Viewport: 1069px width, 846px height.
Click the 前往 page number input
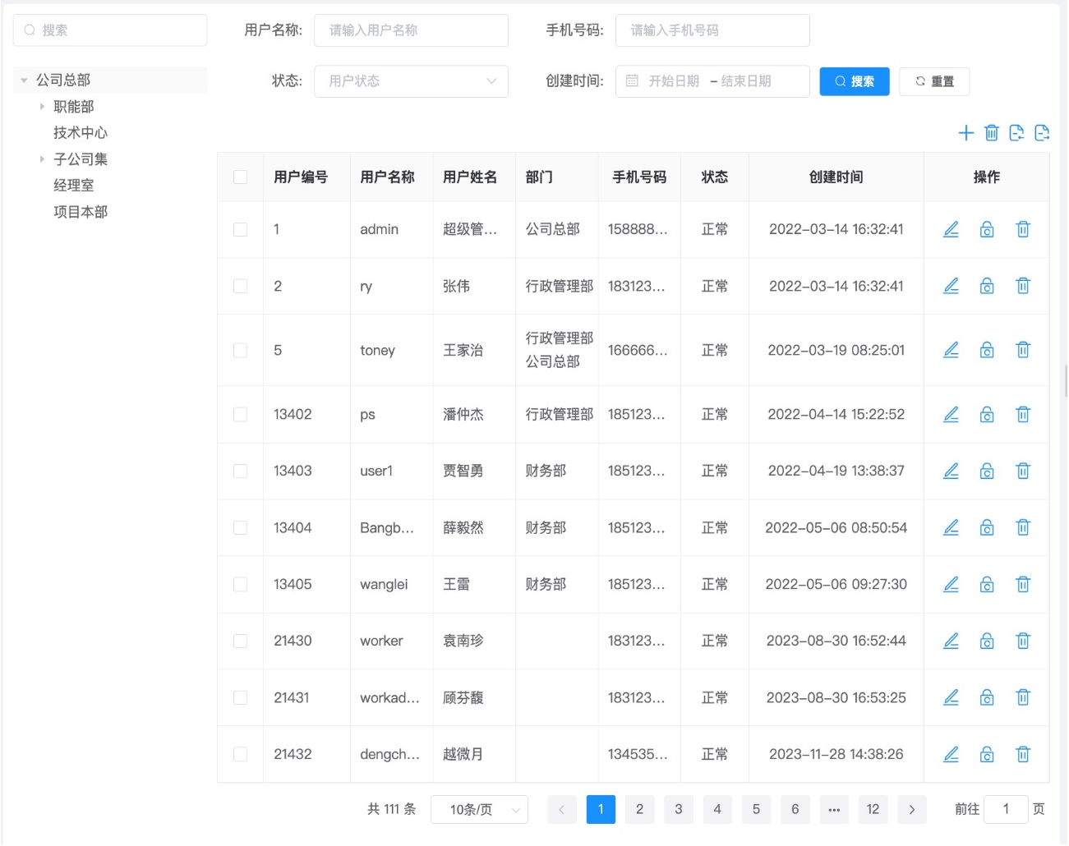1006,809
